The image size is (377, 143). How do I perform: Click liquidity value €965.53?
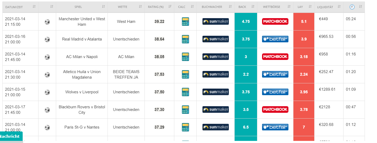(x=326, y=37)
